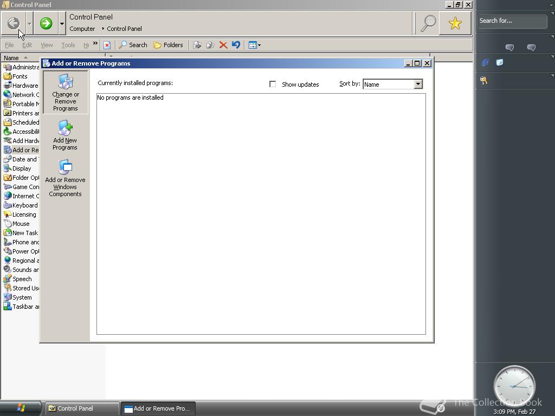Click the Start button on taskbar
Viewport: 555px width, 416px height.
[x=21, y=408]
